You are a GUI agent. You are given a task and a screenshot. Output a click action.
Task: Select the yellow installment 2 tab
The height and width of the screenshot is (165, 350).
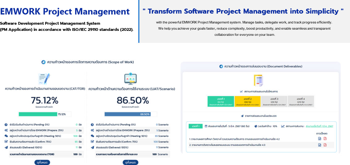click(x=248, y=101)
